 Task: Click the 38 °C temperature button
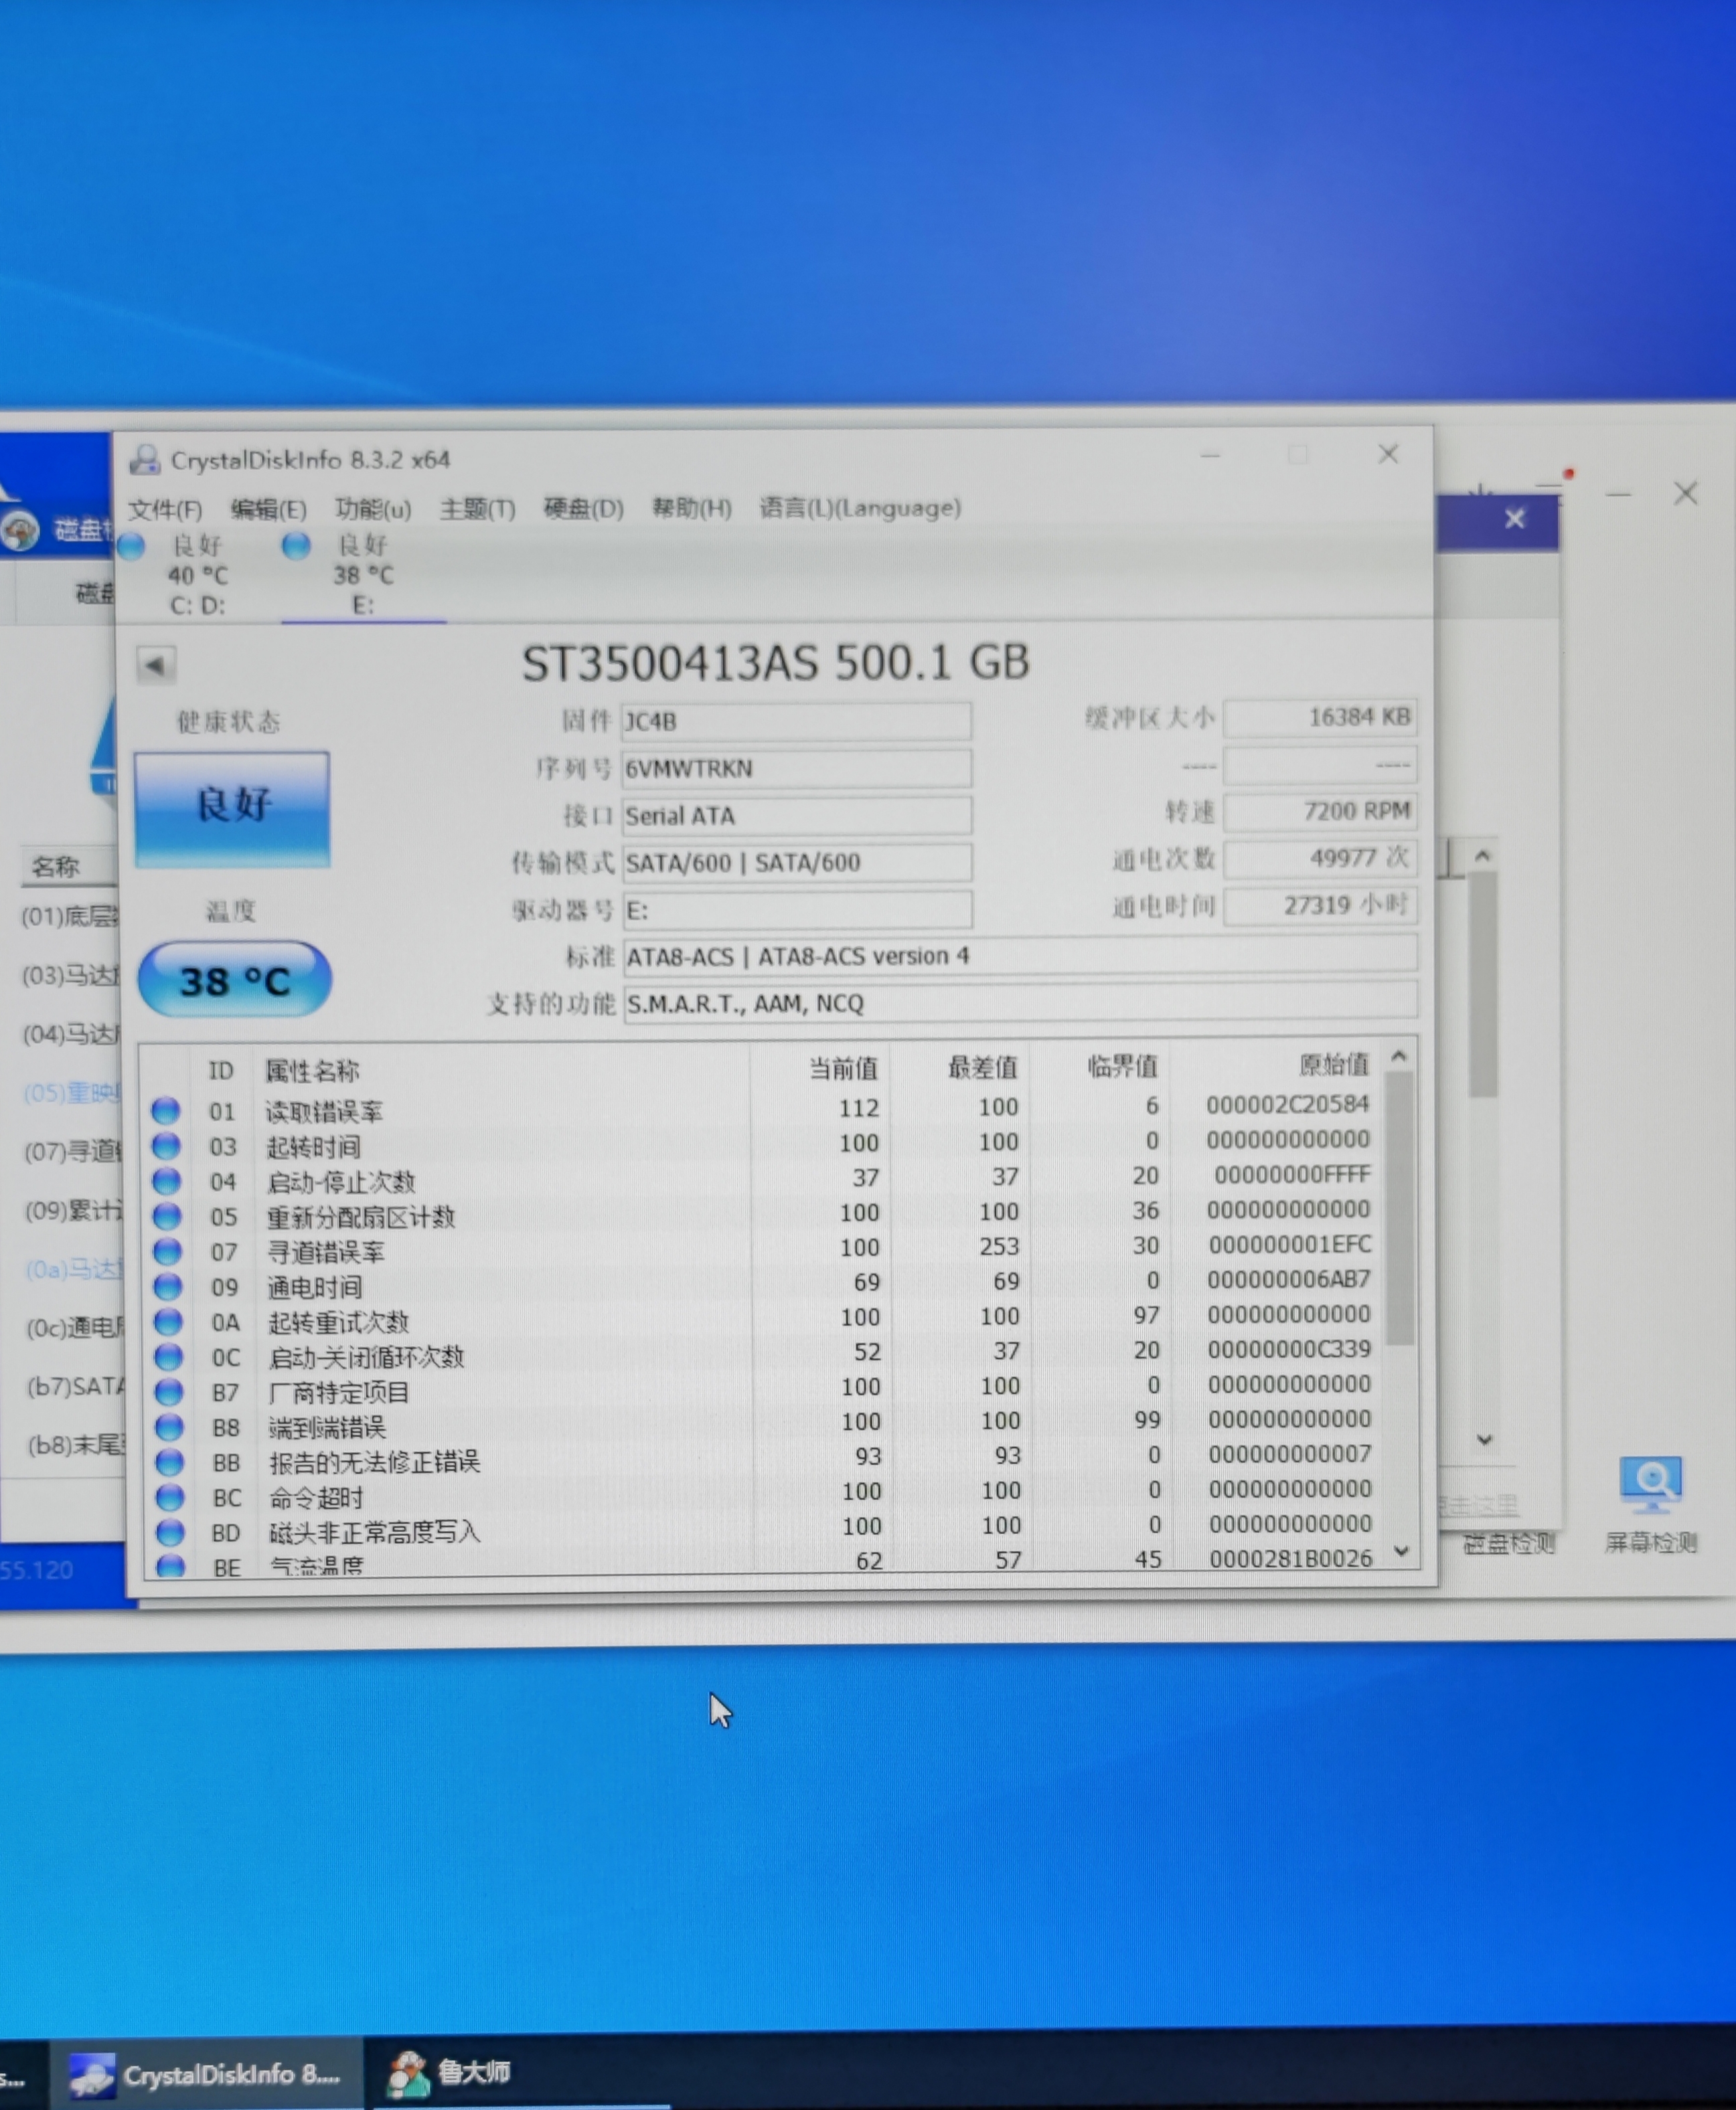[x=234, y=980]
